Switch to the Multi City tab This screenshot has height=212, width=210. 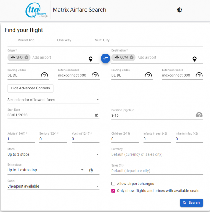(x=102, y=40)
